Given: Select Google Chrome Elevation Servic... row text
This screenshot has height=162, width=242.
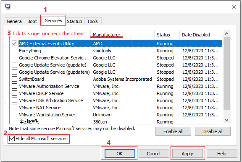Looking at the screenshot, I should [x=53, y=58].
